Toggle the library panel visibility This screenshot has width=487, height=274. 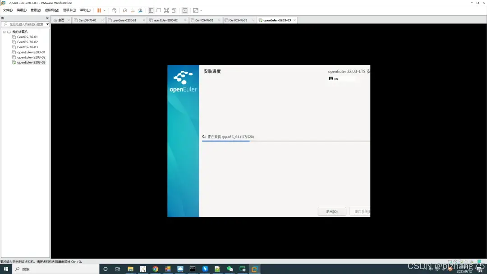(x=151, y=10)
